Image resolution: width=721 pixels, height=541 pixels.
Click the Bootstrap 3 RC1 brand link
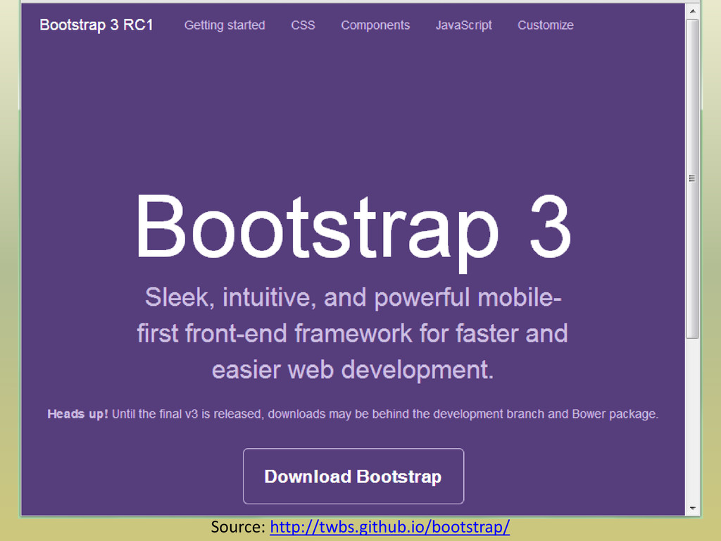pos(96,25)
